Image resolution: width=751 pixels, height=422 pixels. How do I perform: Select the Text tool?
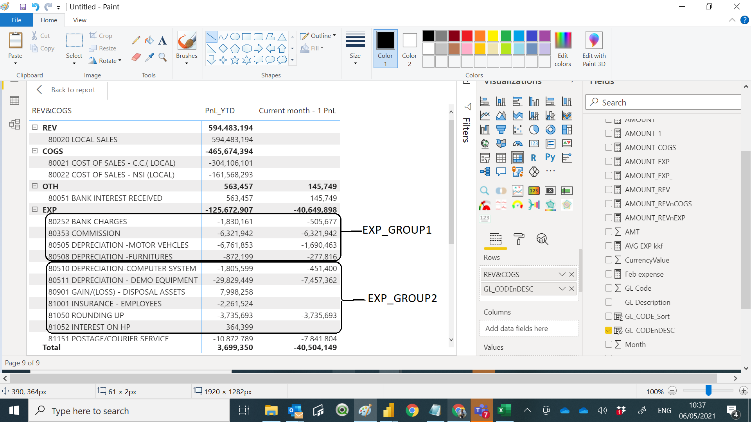162,40
